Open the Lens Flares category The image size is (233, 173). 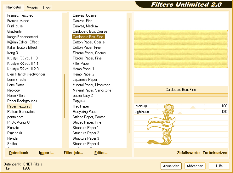16,85
